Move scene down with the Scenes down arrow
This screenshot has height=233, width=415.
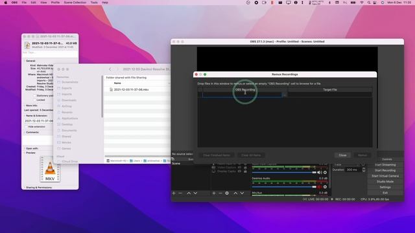pos(195,194)
